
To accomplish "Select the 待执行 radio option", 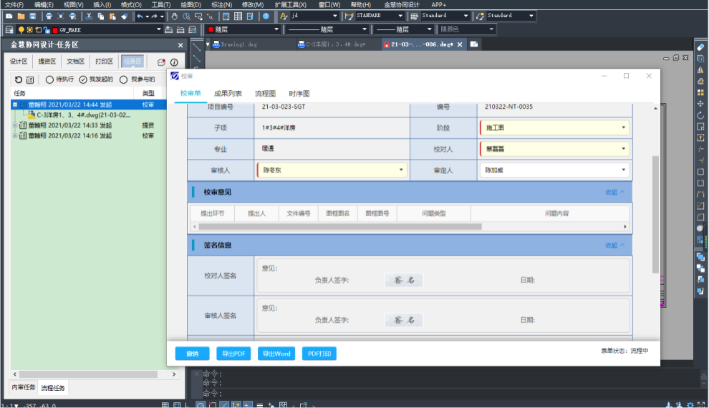I will click(x=49, y=79).
